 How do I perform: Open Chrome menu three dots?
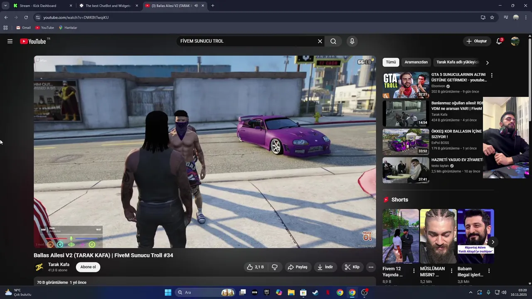pos(526,17)
